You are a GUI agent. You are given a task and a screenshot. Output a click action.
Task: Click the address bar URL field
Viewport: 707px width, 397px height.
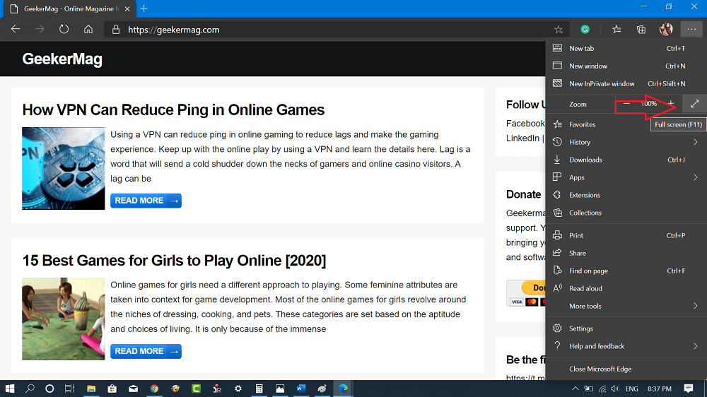click(338, 30)
